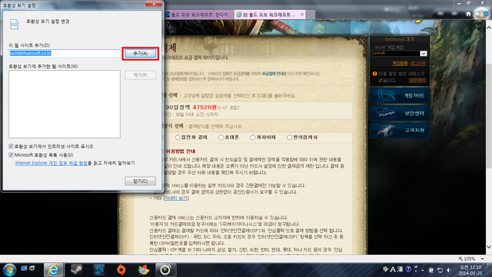Click the IME Hanja (漢) button

400,270
